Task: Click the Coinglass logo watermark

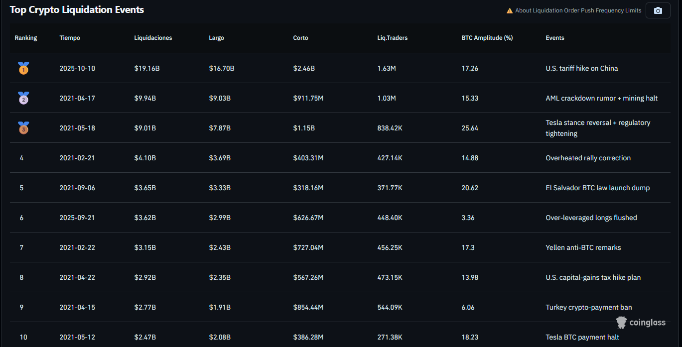Action: point(641,323)
